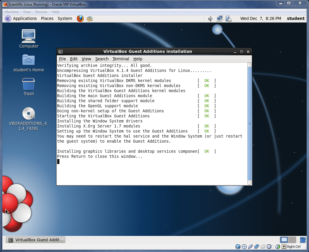Click the VirtualBox Guest Addit... taskbar button
Image resolution: width=309 pixels, height=252 pixels.
(x=36, y=240)
